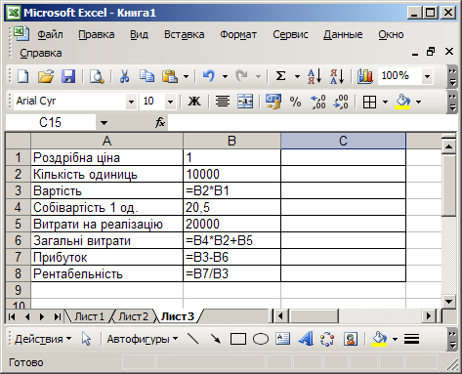
Task: Insert clip art picture
Action: (x=351, y=339)
